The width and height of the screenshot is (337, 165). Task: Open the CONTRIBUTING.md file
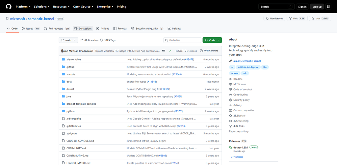[77, 155]
